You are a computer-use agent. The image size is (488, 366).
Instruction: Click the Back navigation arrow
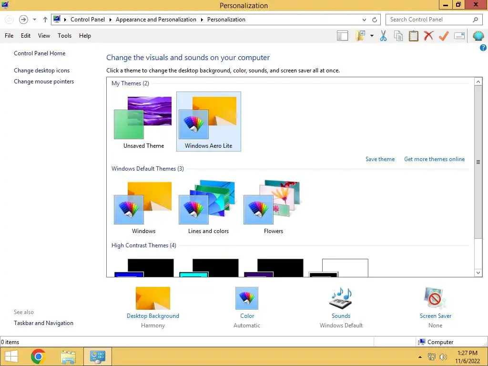point(9,20)
